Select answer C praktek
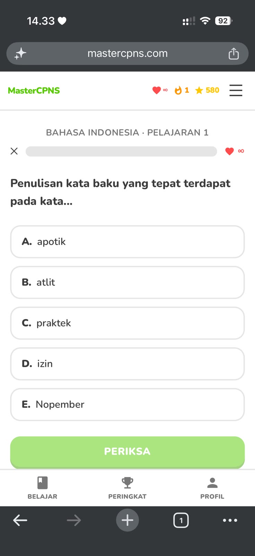The height and width of the screenshot is (556, 255). tap(127, 323)
